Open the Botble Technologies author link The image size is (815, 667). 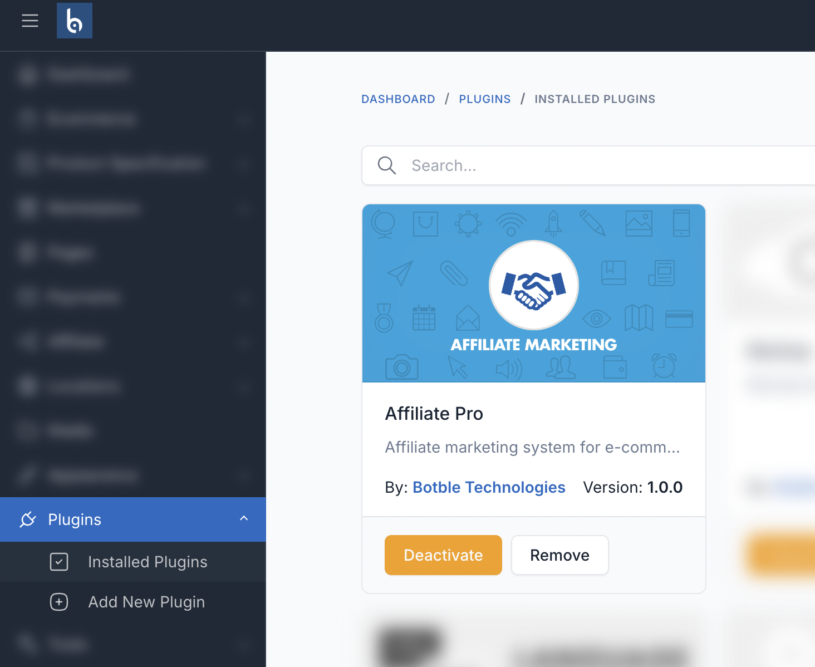click(x=489, y=487)
